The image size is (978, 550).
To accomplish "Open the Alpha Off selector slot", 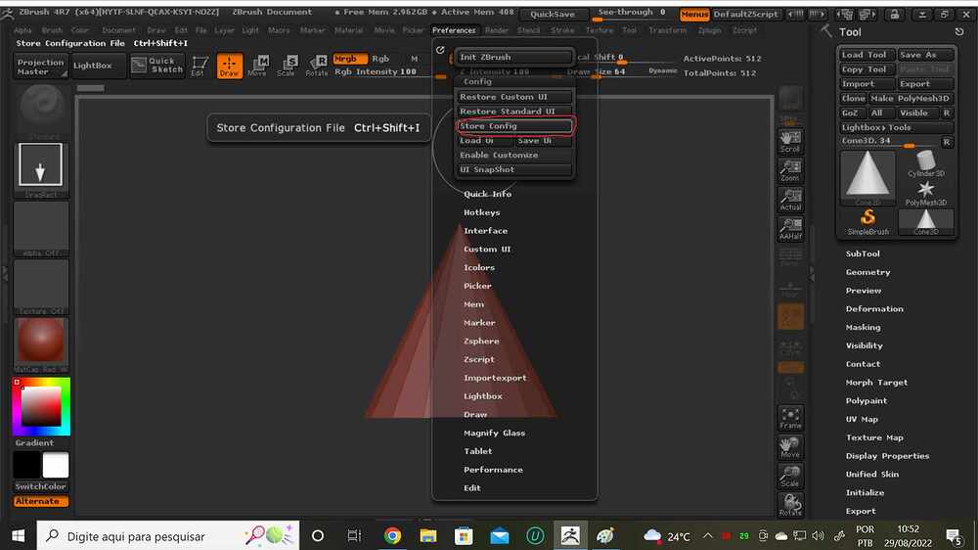I will [40, 228].
